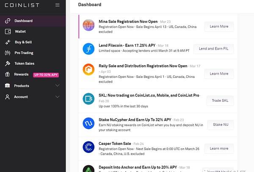Click Lend and Earn FIL button
Image resolution: width=254 pixels, height=172 pixels.
pyautogui.click(x=214, y=49)
